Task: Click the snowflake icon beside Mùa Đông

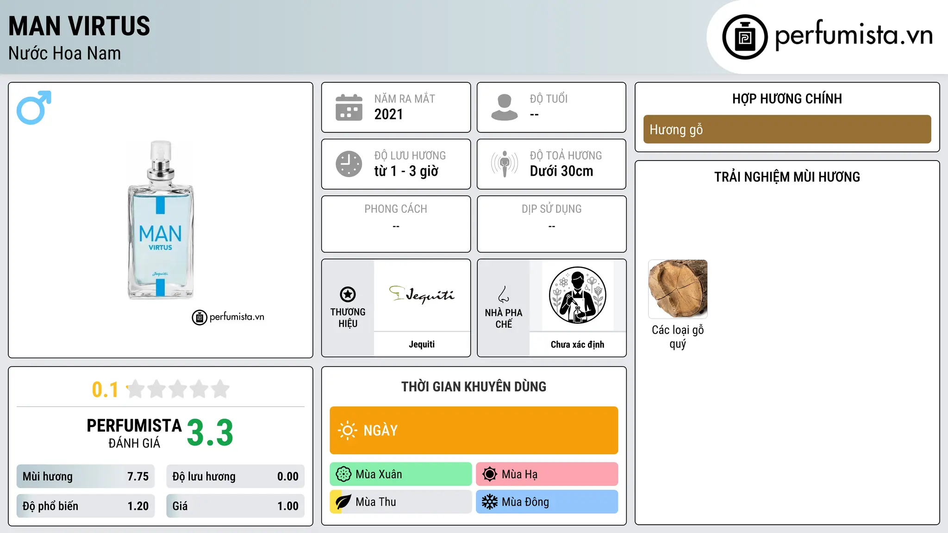Action: (x=490, y=502)
